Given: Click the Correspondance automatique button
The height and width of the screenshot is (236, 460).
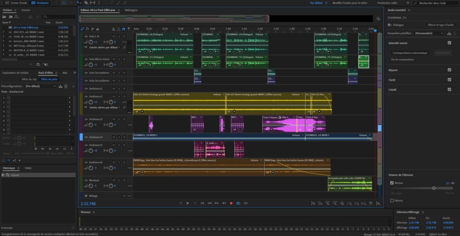Looking at the screenshot, I should 410,53.
